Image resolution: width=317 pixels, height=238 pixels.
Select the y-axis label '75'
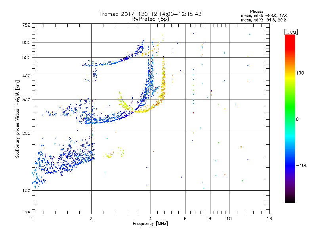[x=28, y=213]
